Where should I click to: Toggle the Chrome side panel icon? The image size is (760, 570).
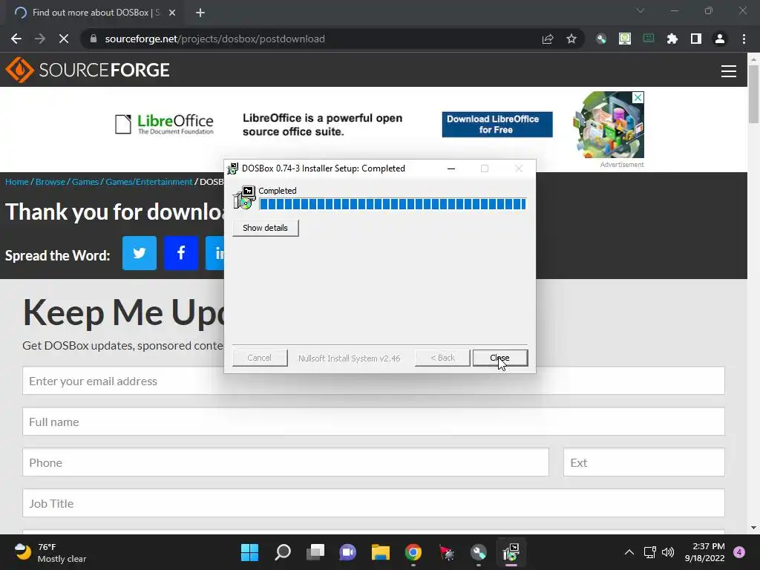[696, 39]
